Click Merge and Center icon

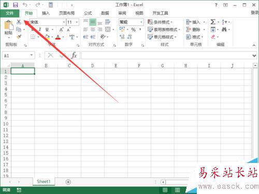click(108, 29)
